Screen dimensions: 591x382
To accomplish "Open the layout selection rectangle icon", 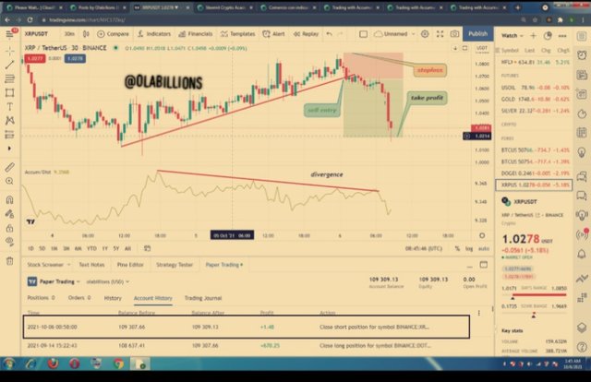I will tap(363, 34).
